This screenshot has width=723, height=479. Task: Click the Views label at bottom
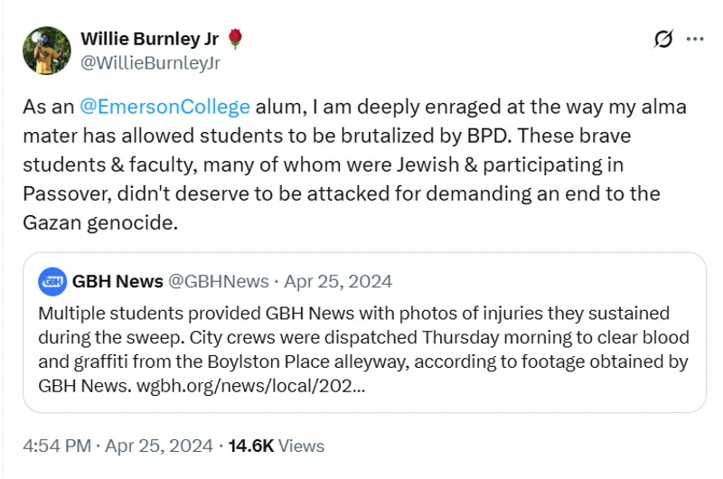pos(301,446)
